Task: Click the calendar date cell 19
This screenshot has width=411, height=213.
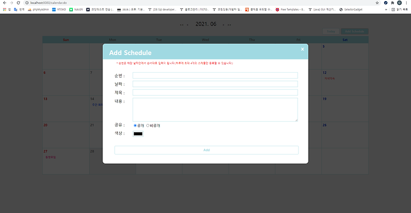Action: [x=345, y=109]
